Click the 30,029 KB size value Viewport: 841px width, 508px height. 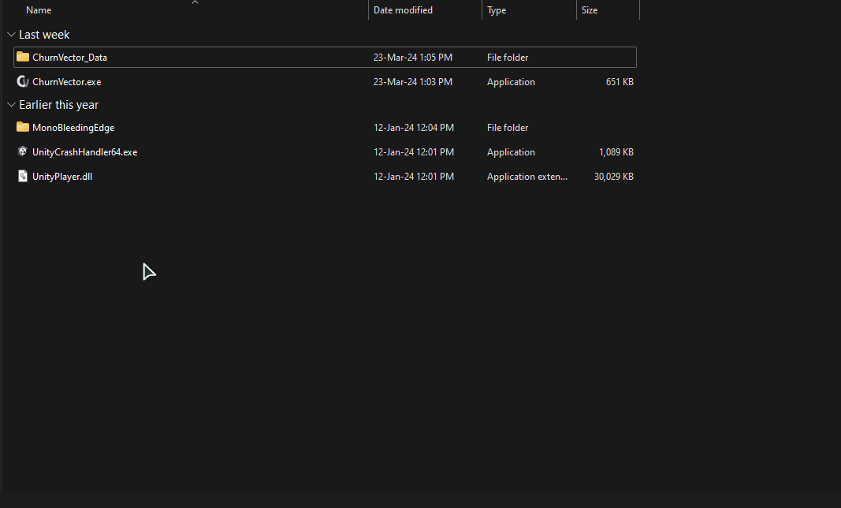pyautogui.click(x=613, y=177)
